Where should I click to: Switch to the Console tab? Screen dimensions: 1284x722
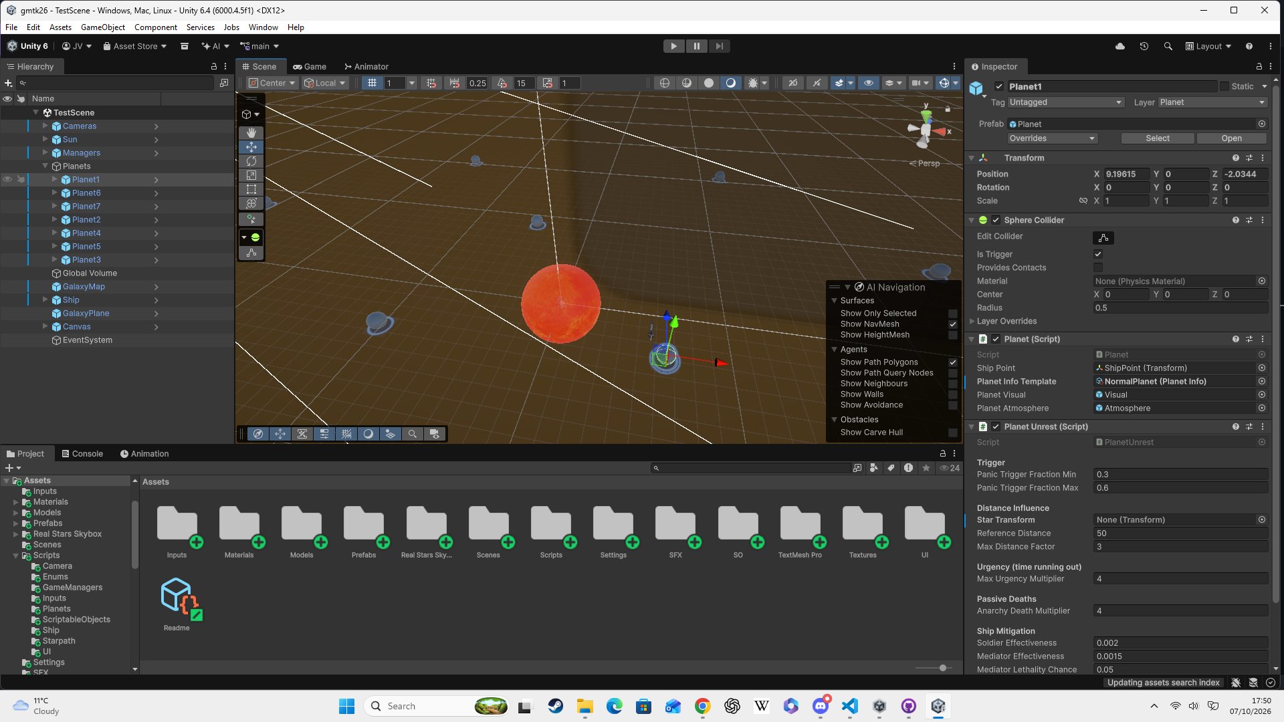pyautogui.click(x=82, y=454)
